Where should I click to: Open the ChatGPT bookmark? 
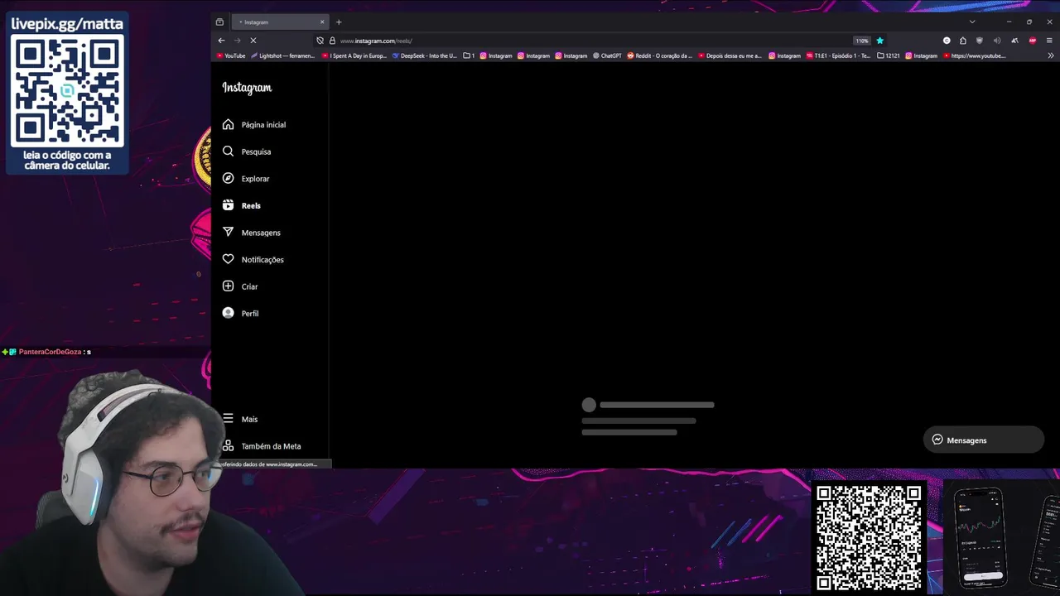click(607, 56)
